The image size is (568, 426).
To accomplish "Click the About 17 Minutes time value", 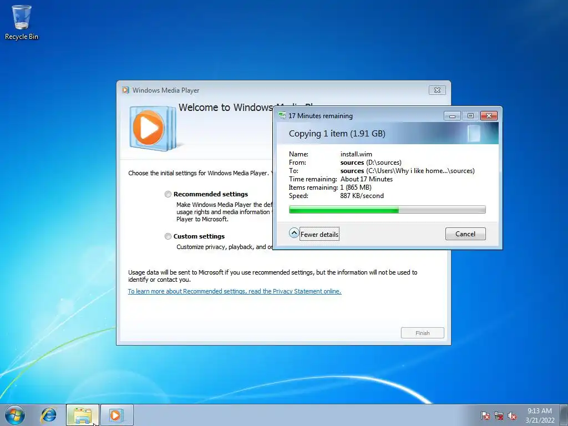I will click(x=367, y=179).
